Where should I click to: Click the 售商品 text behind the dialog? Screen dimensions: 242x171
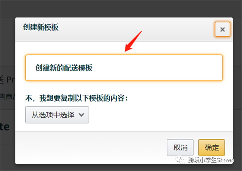pyautogui.click(x=7, y=96)
